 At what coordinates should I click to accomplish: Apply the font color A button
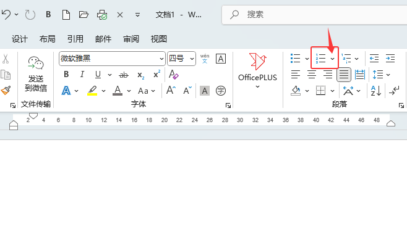click(x=118, y=91)
